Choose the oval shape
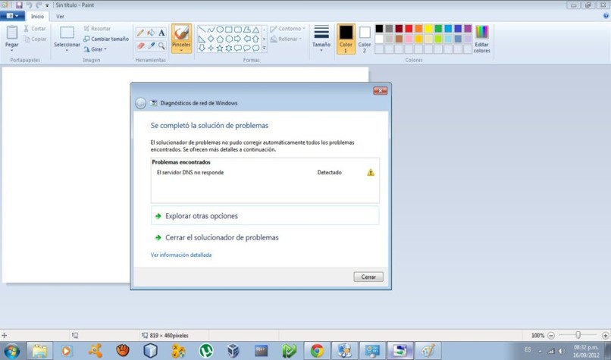 click(220, 30)
